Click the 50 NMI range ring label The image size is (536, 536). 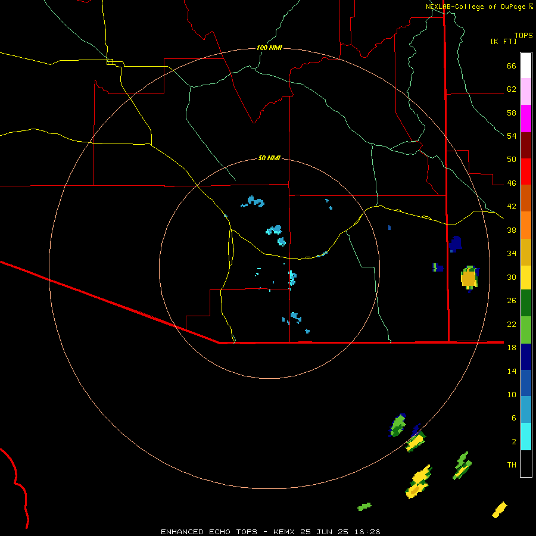click(269, 158)
